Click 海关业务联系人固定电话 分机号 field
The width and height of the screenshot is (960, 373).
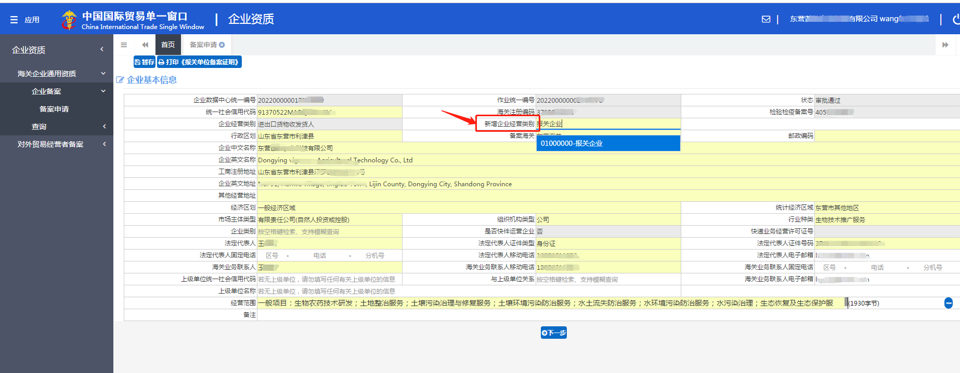pos(933,267)
